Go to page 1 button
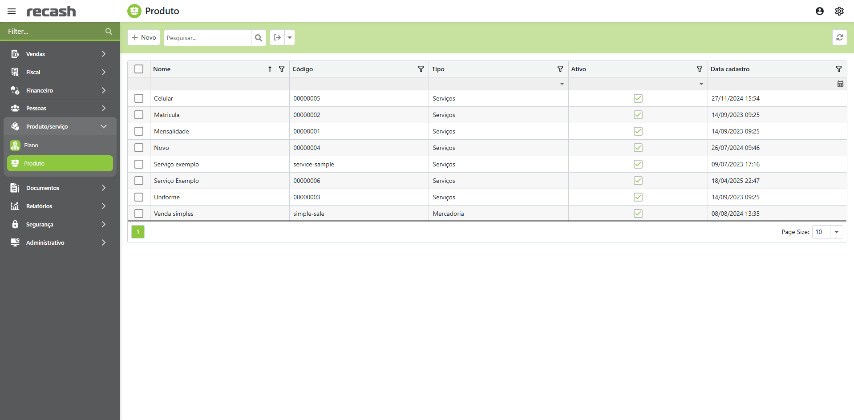854x420 pixels. [138, 232]
